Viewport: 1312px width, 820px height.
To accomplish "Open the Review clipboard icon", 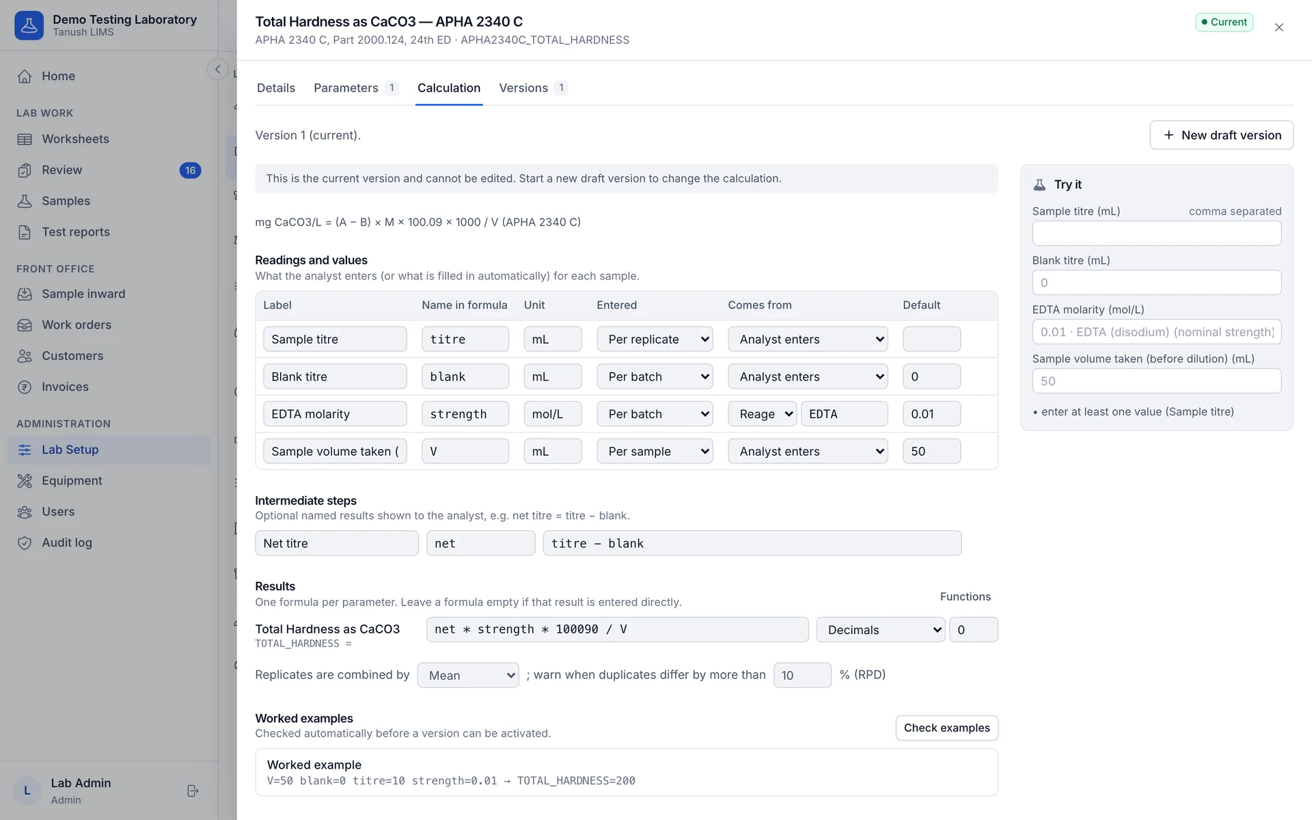I will click(x=25, y=170).
